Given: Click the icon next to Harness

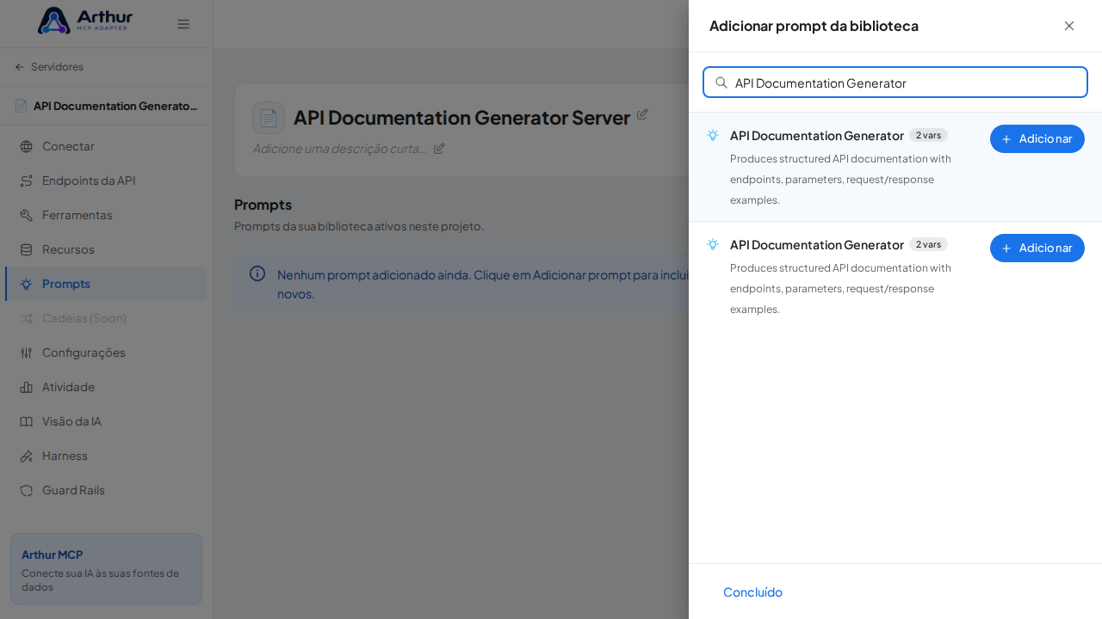Looking at the screenshot, I should [x=26, y=456].
